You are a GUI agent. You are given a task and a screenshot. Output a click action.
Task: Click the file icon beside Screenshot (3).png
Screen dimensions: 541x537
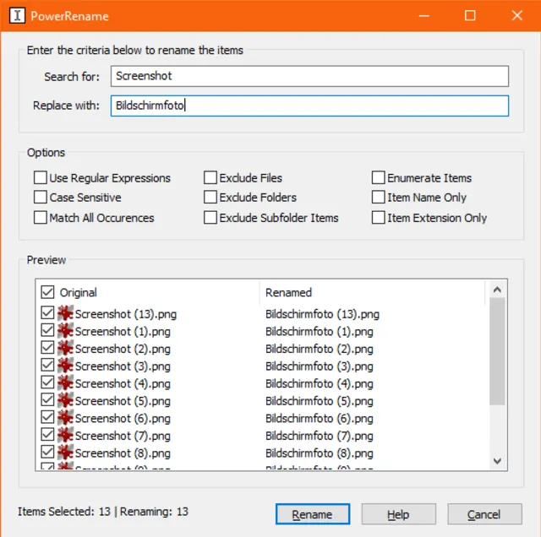pos(66,366)
